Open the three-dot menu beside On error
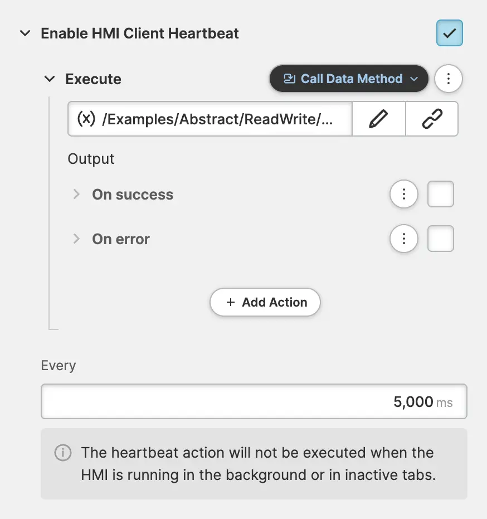Viewport: 487px width, 519px height. tap(404, 239)
